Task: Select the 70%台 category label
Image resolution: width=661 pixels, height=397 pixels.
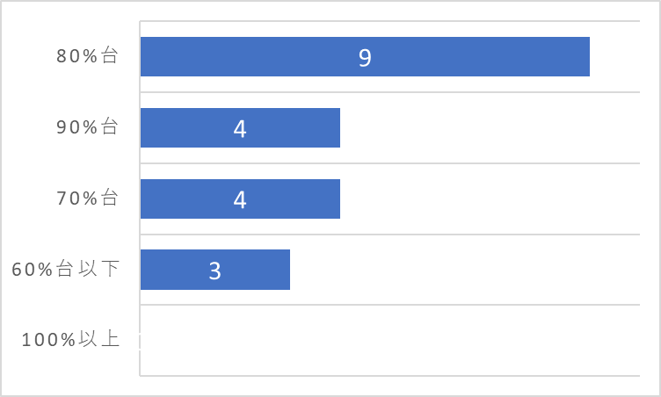Action: click(x=87, y=198)
